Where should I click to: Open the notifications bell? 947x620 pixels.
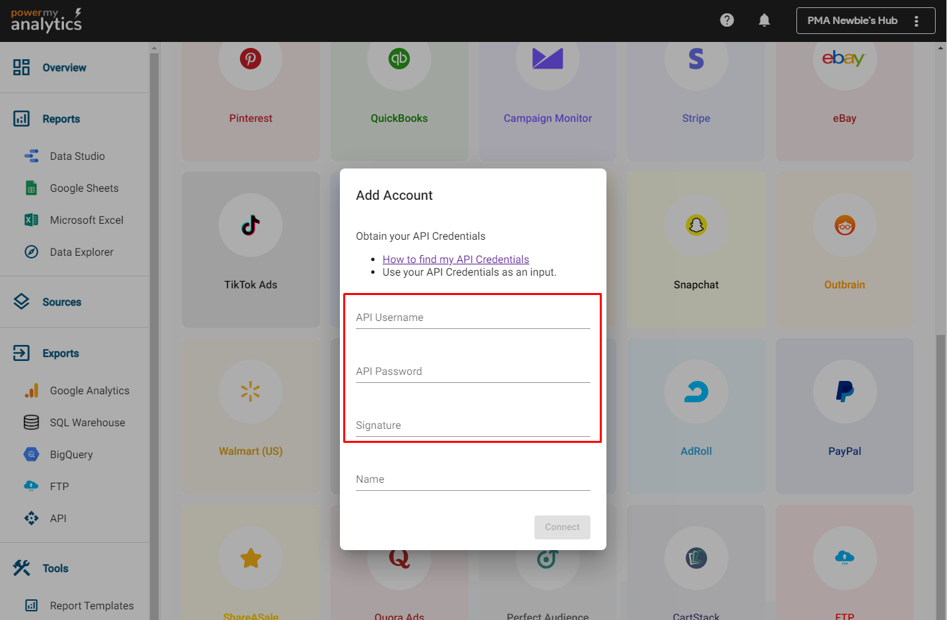pos(764,20)
